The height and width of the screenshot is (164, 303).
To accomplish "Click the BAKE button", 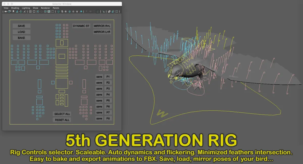I will [x=21, y=38].
